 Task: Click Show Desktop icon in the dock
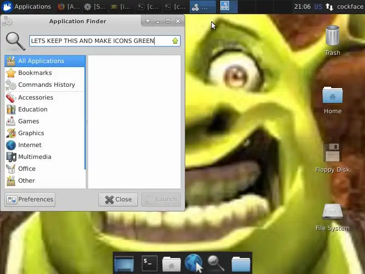tap(124, 264)
